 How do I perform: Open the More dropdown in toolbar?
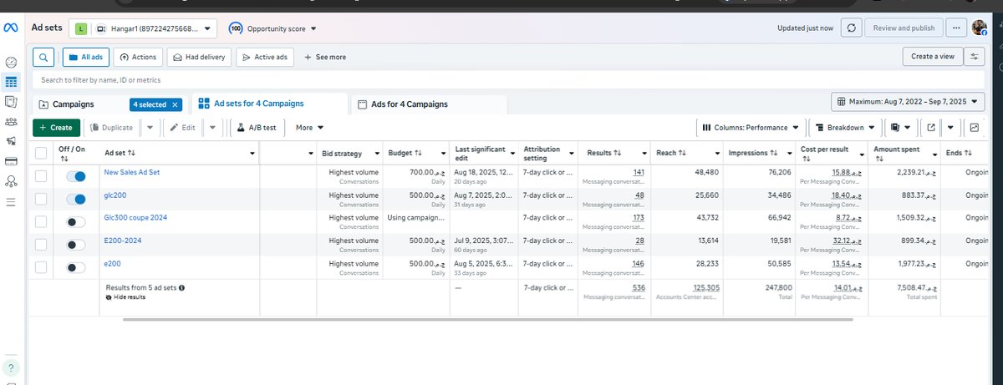coord(309,128)
